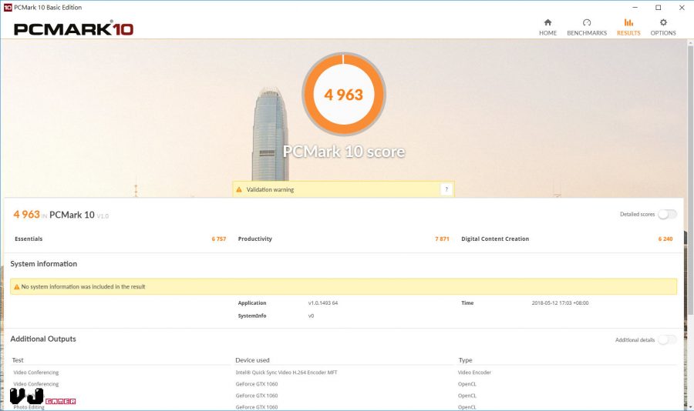Maximize the PCMark 10 window
Screen dimensions: 694x411
pyautogui.click(x=659, y=8)
